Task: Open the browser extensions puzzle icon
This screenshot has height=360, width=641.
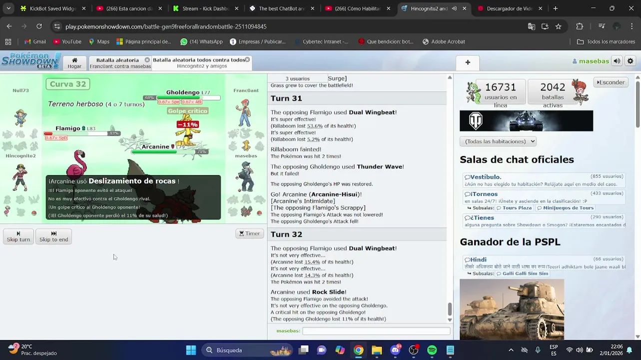Action: click(580, 26)
